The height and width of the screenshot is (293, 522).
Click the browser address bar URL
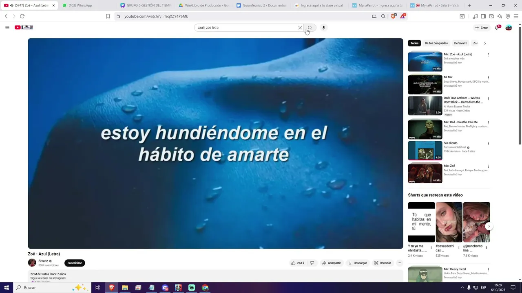(x=156, y=16)
